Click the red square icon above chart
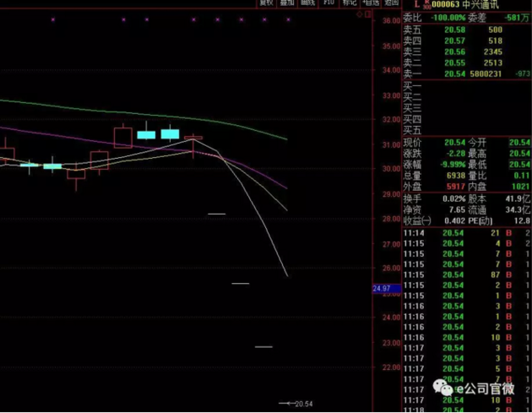The image size is (532, 413). click(368, 14)
